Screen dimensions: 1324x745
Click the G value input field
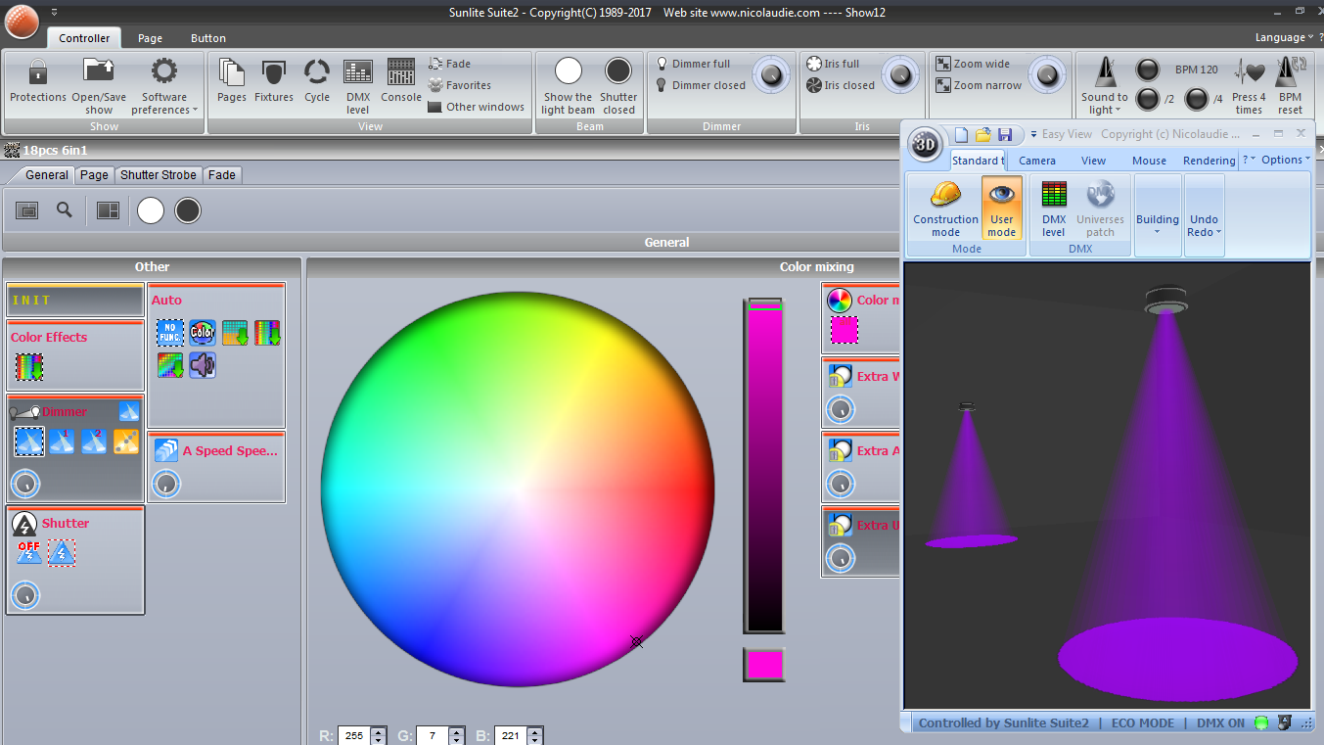[431, 736]
